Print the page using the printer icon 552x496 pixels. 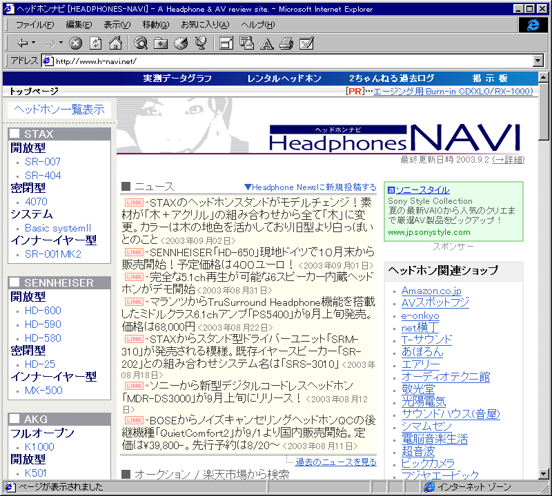(x=286, y=43)
